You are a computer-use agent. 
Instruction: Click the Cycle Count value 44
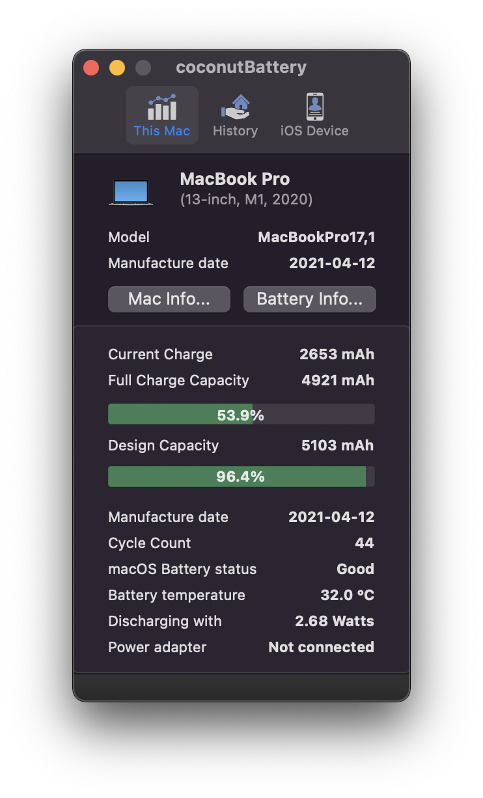pyautogui.click(x=365, y=542)
